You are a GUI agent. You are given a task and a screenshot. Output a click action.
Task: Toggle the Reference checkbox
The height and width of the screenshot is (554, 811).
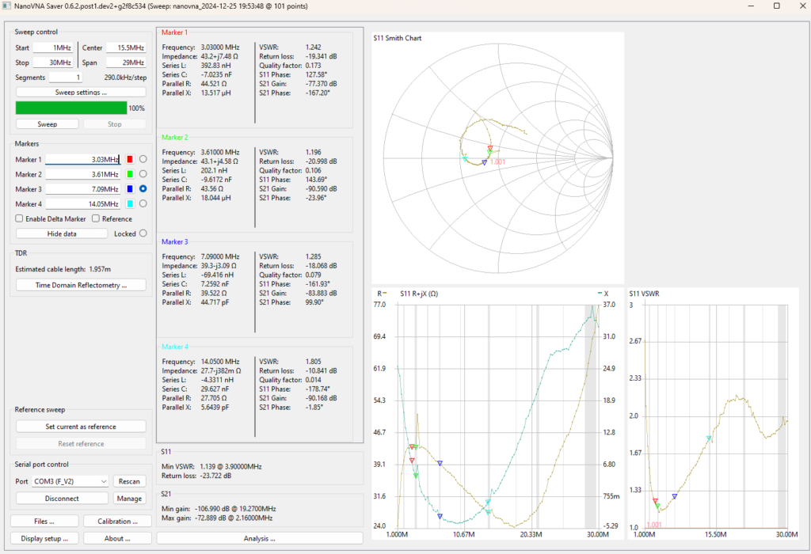tap(96, 218)
